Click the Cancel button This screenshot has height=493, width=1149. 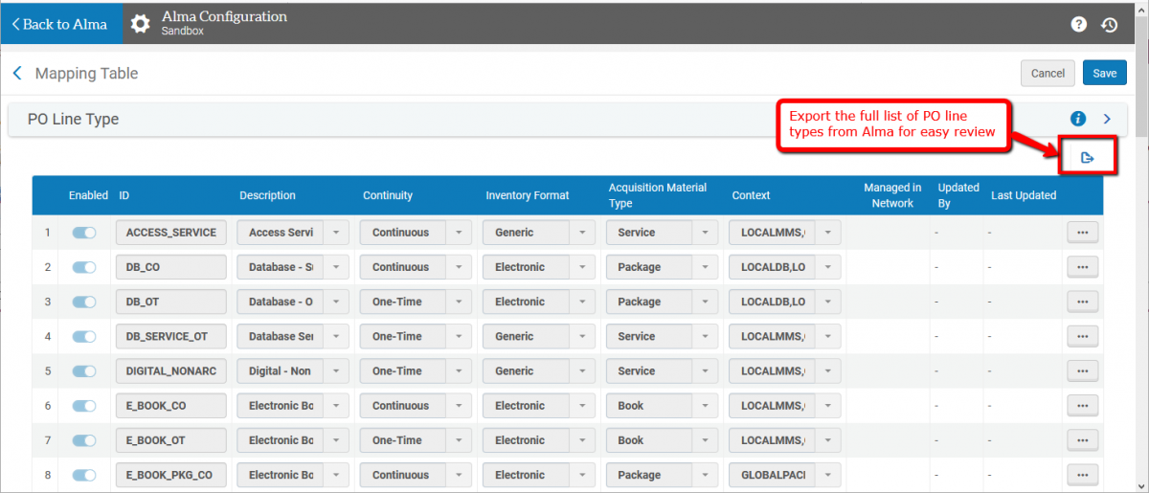(1048, 73)
